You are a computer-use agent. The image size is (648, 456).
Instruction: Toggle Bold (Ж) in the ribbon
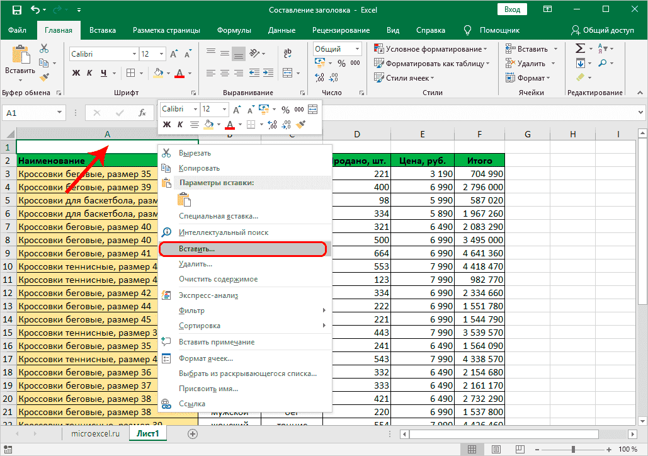[x=76, y=73]
